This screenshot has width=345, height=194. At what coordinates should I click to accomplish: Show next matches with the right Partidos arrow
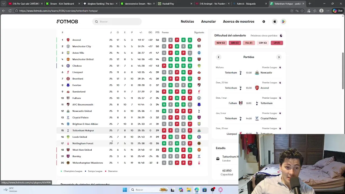point(279,57)
